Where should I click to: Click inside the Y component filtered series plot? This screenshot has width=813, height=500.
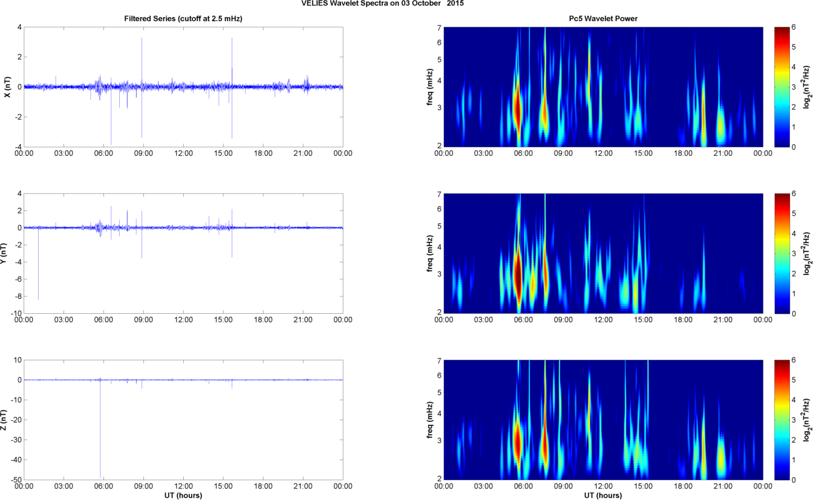[x=183, y=253]
